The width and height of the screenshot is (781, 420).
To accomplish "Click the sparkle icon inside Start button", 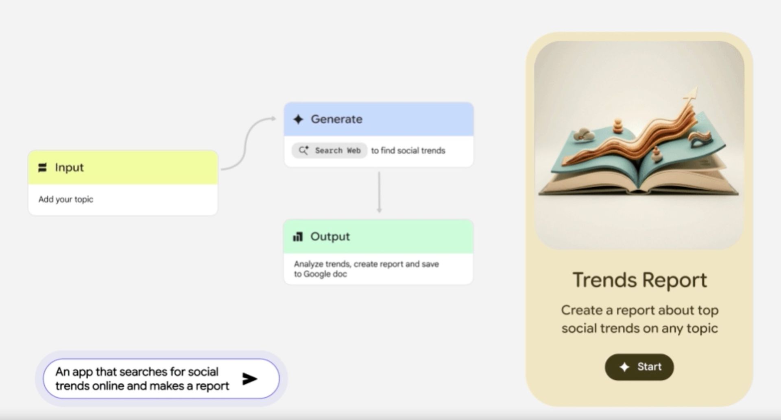I will (624, 367).
